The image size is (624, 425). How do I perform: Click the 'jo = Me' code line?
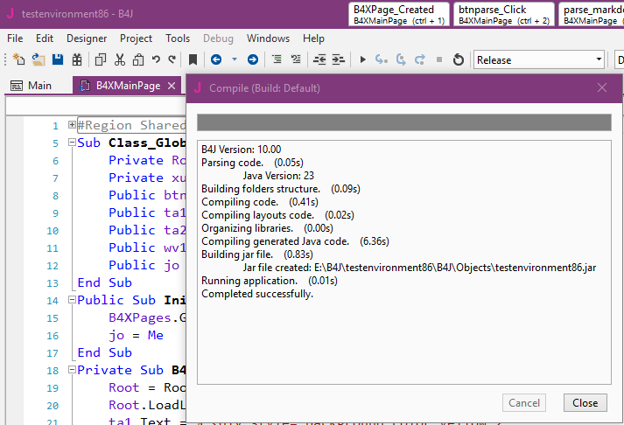(x=137, y=335)
